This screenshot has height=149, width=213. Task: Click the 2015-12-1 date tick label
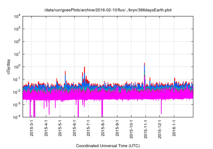(x=160, y=129)
